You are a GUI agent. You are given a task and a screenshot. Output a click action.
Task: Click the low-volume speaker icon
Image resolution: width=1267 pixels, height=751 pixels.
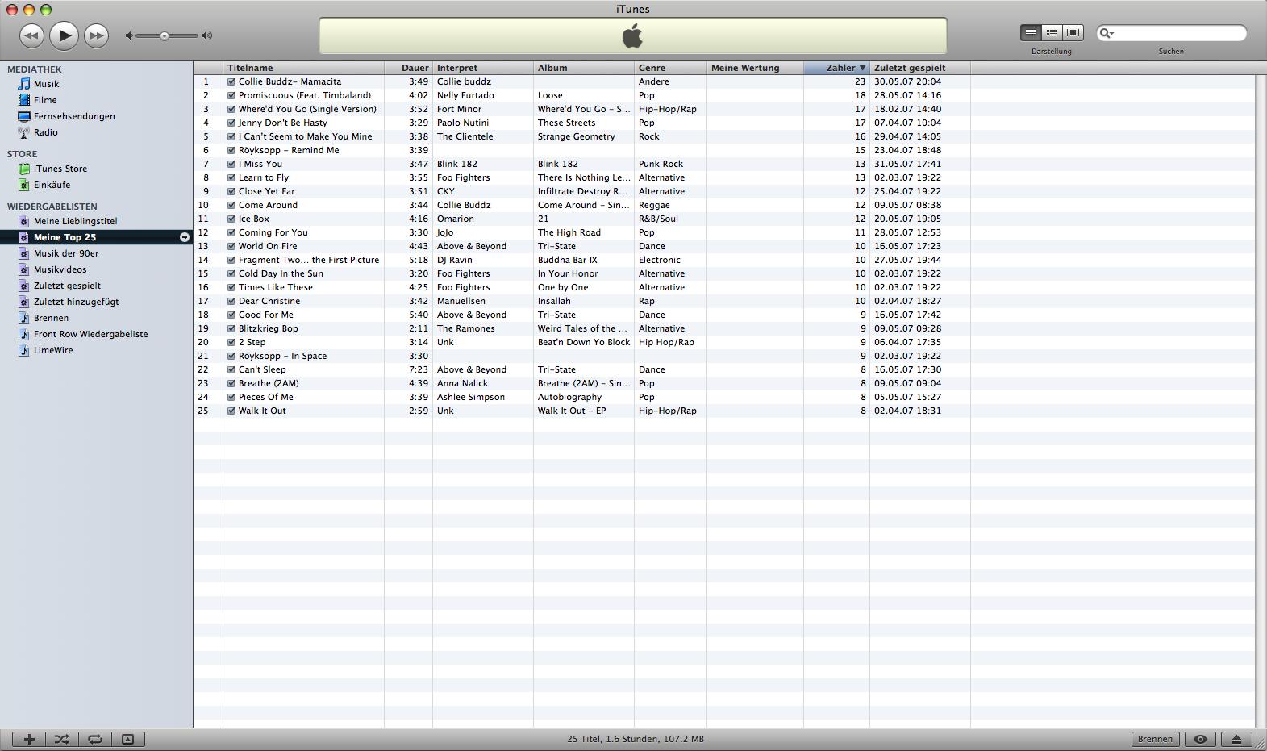coord(129,35)
